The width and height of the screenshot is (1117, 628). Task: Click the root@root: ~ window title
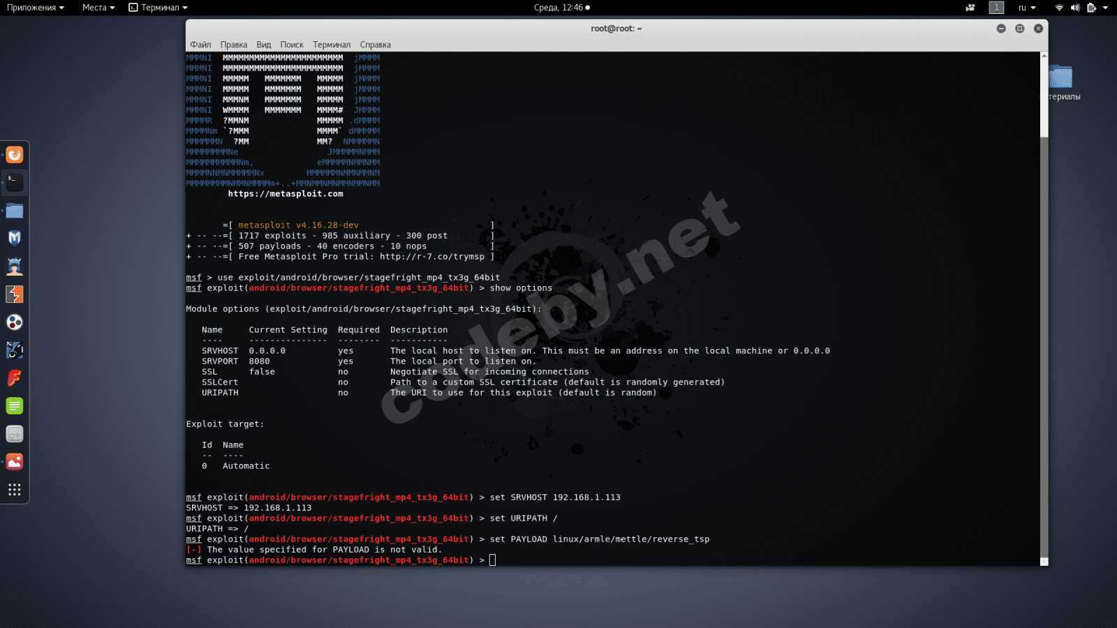tap(616, 29)
